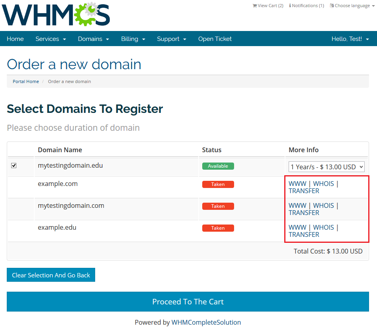Open the Support menu
The width and height of the screenshot is (377, 335).
tap(172, 39)
